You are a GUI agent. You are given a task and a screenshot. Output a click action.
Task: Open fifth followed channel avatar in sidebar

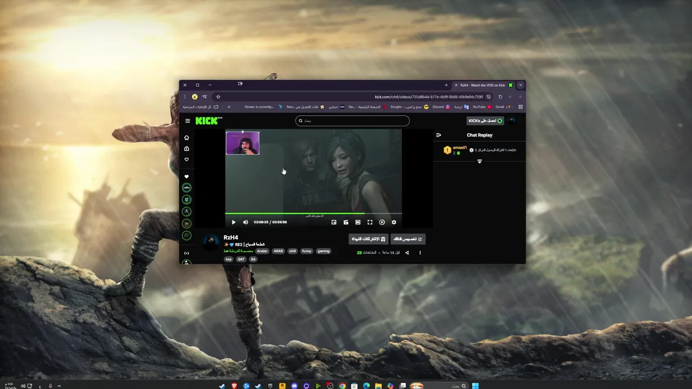coord(187,235)
